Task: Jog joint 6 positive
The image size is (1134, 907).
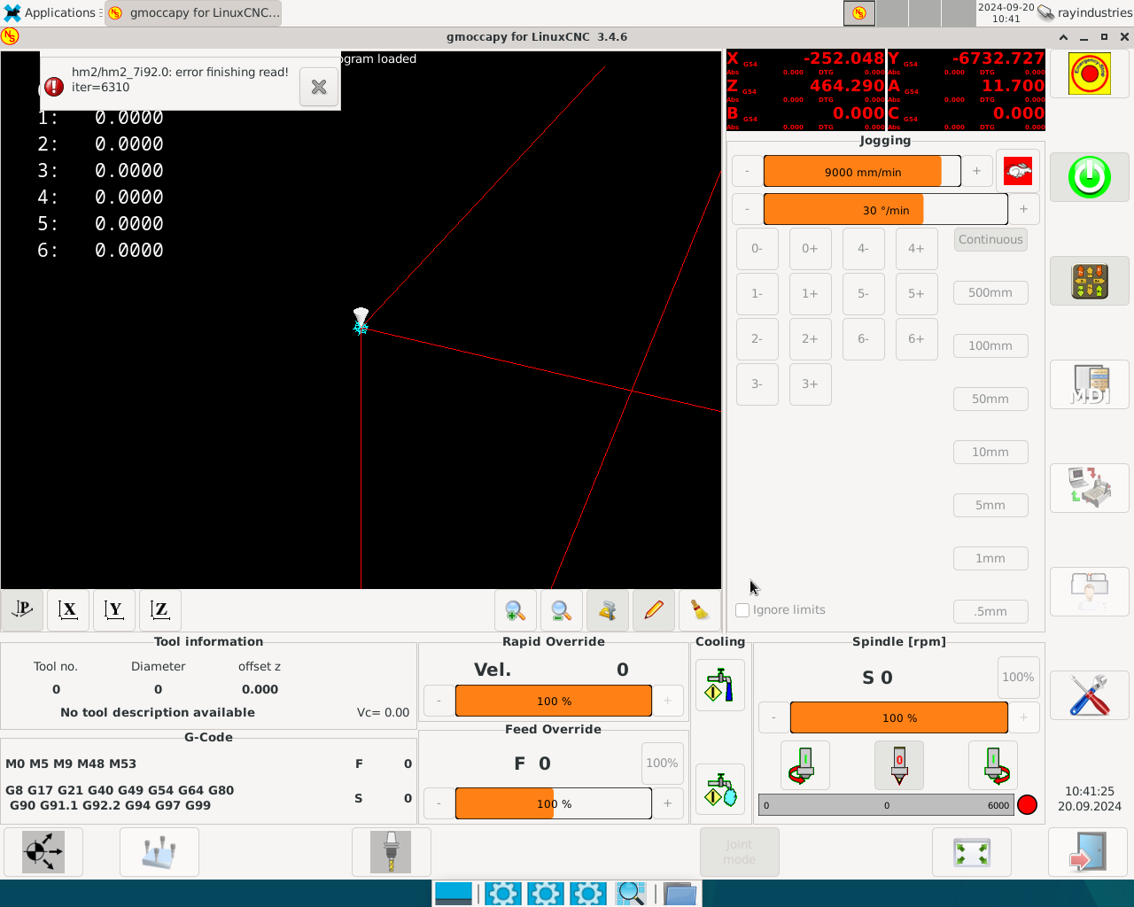Action: click(917, 339)
